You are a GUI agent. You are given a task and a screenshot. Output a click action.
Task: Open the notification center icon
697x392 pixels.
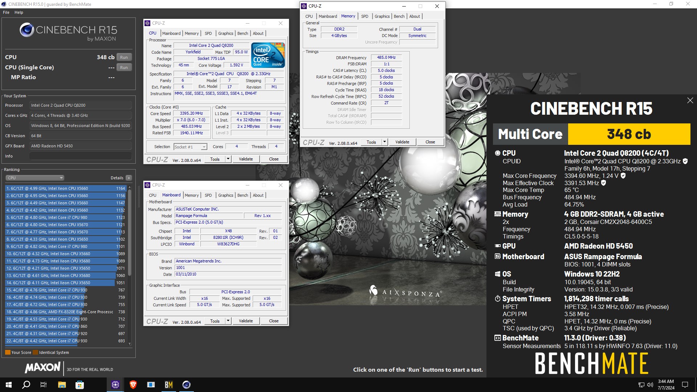685,385
